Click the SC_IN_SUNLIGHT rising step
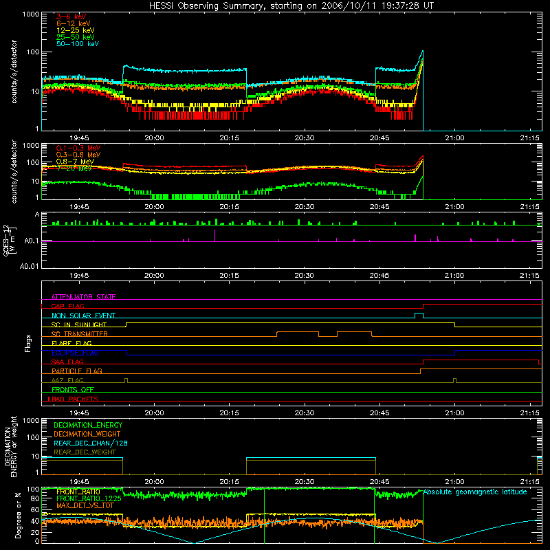This screenshot has width=550, height=550. click(x=126, y=324)
